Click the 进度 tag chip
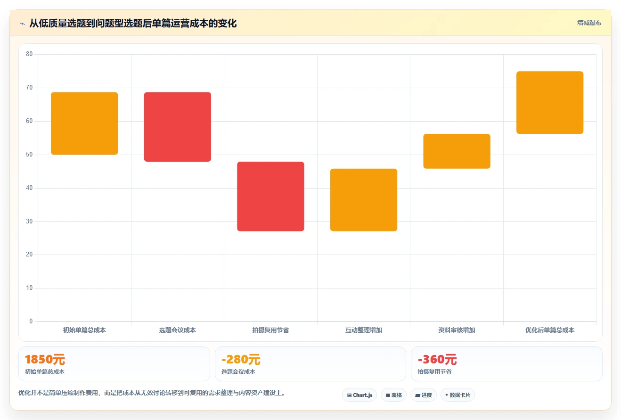 click(x=424, y=395)
